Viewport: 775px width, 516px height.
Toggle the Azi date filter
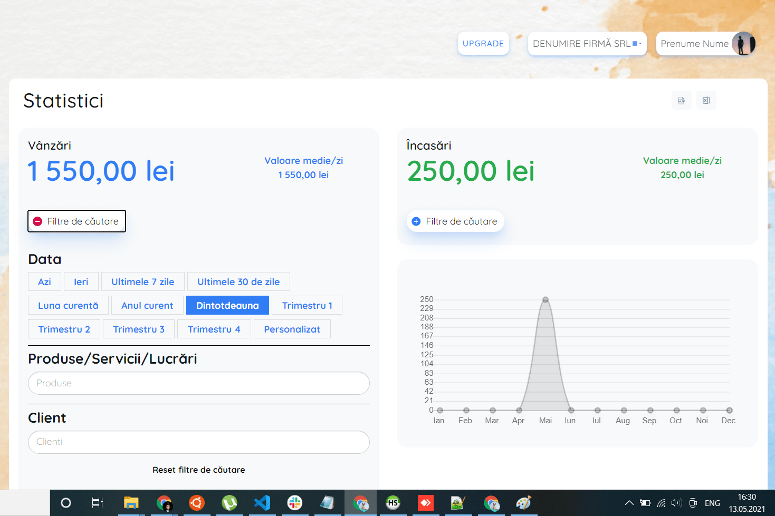tap(44, 281)
